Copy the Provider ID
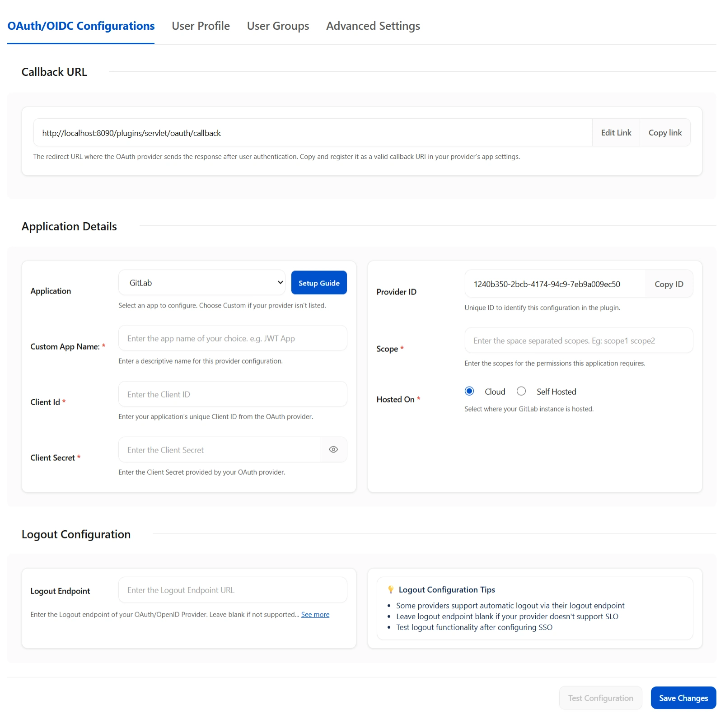725x724 pixels. (669, 284)
